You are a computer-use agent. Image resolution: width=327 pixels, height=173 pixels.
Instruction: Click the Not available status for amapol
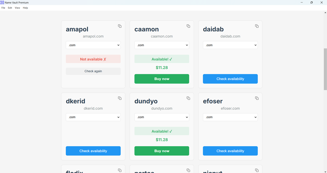tap(93, 59)
